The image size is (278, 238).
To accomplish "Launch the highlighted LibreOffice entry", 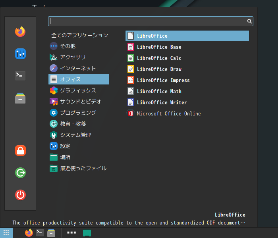I will pos(187,36).
